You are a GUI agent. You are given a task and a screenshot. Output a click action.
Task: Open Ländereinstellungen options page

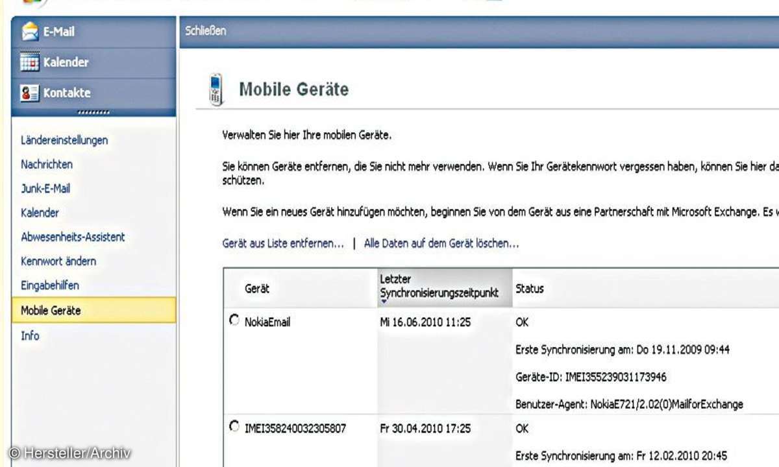(x=64, y=140)
